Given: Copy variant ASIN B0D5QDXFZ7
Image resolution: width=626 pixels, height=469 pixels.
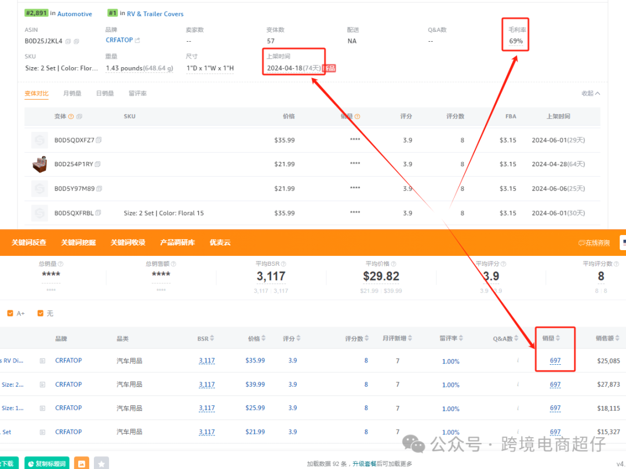Looking at the screenshot, I should [x=99, y=140].
